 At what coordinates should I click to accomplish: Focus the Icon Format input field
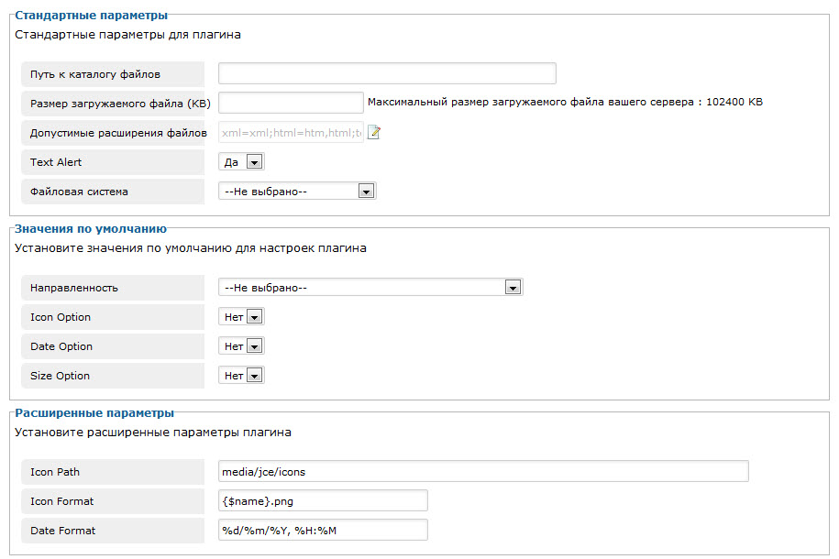click(323, 500)
